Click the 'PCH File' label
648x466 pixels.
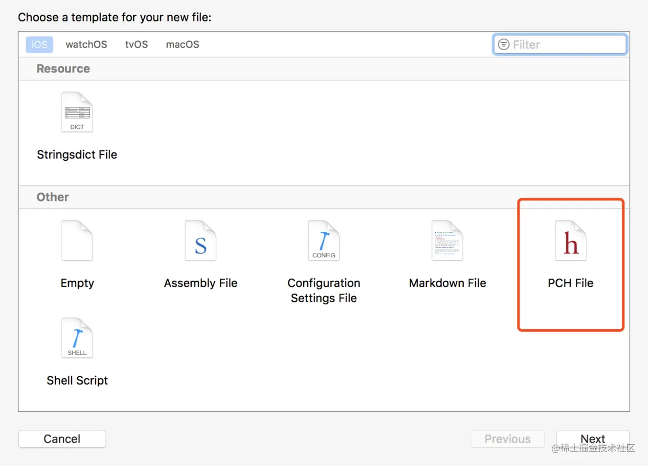pos(571,283)
